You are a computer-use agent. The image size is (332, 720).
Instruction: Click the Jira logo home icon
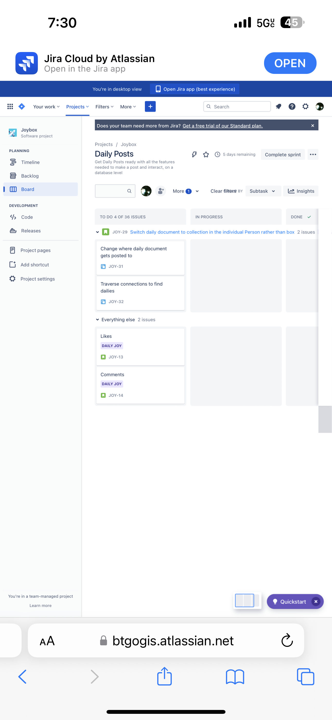pyautogui.click(x=22, y=107)
